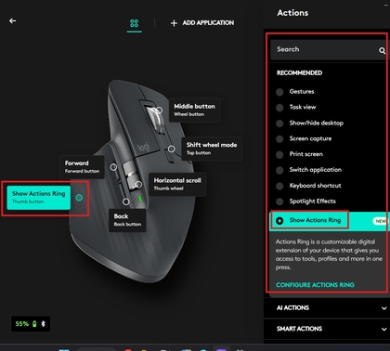Screen dimensions: 390x351
Task: Select the Shift wheel mode hotspot circle
Action: [x=172, y=149]
